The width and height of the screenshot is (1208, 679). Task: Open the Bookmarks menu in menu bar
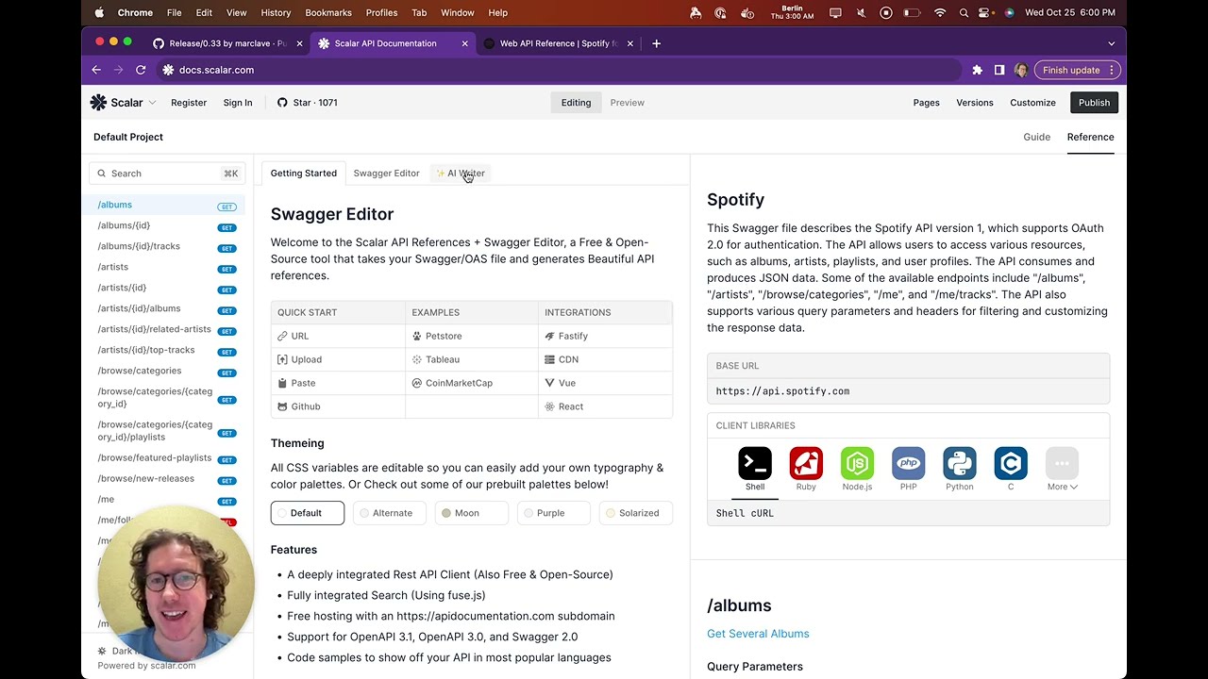coord(328,12)
